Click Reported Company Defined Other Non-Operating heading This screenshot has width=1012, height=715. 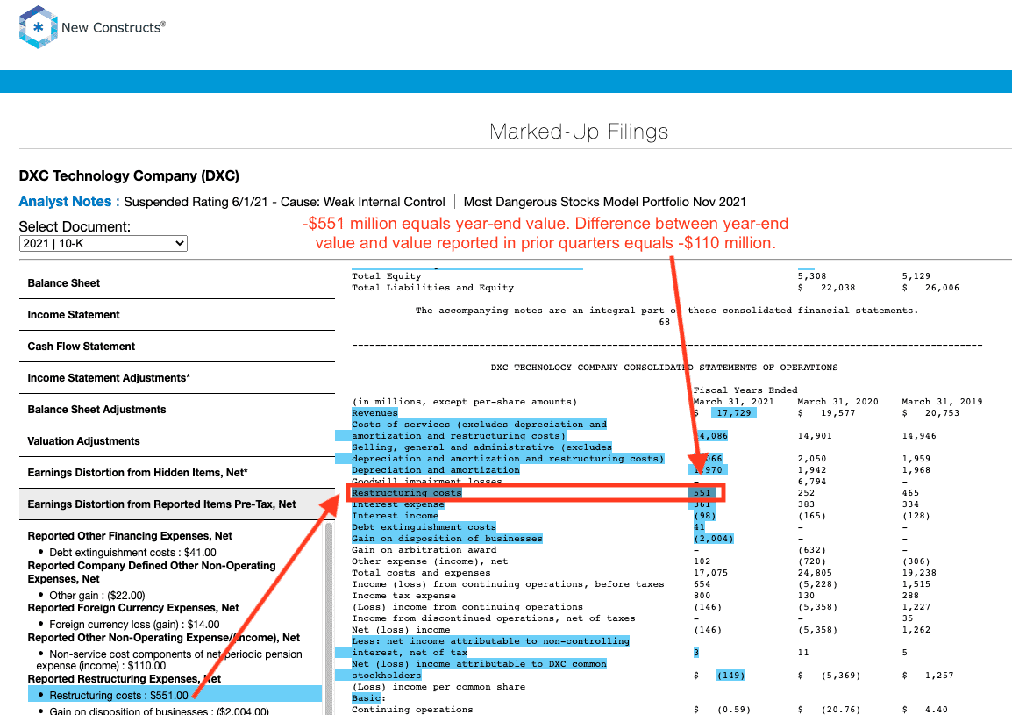(x=152, y=572)
